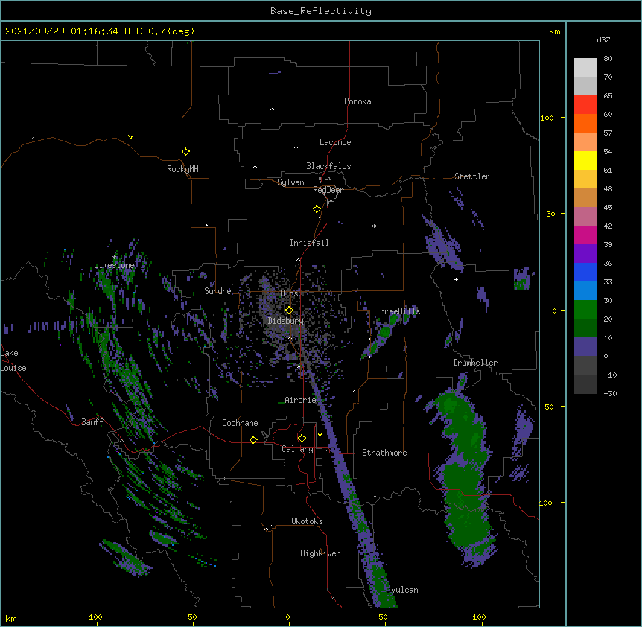Click the yellow marker above the Calgary label
642x627 pixels.
pos(302,439)
